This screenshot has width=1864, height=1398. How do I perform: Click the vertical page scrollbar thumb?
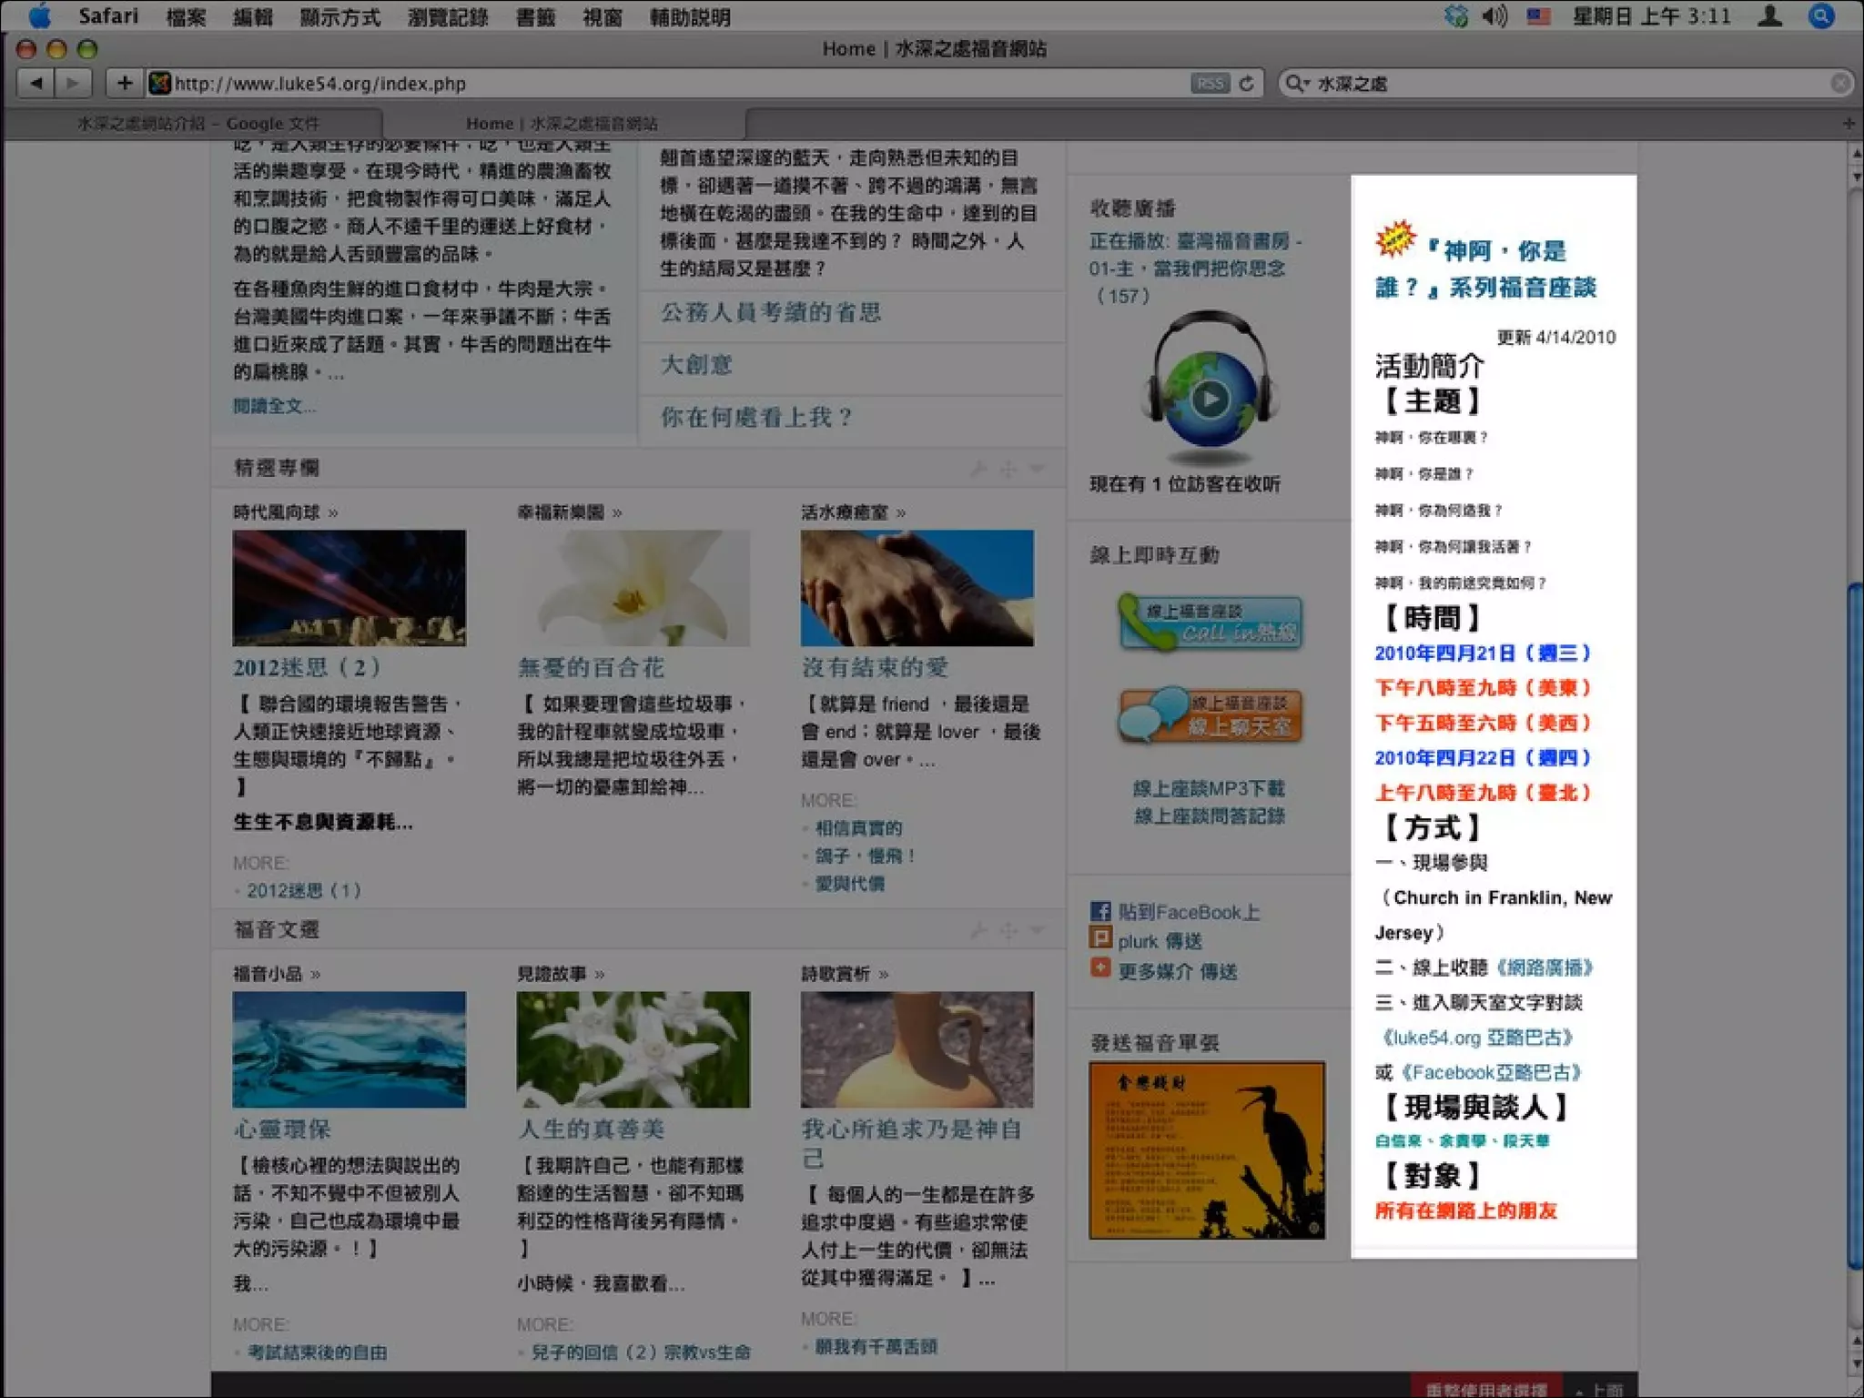pos(1855,926)
